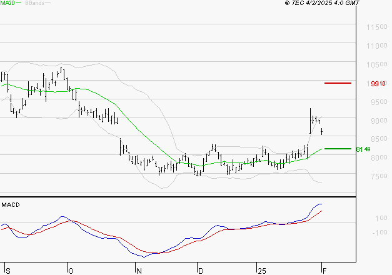Click the BBands legend label
This screenshot has height=275, width=392.
click(35, 4)
